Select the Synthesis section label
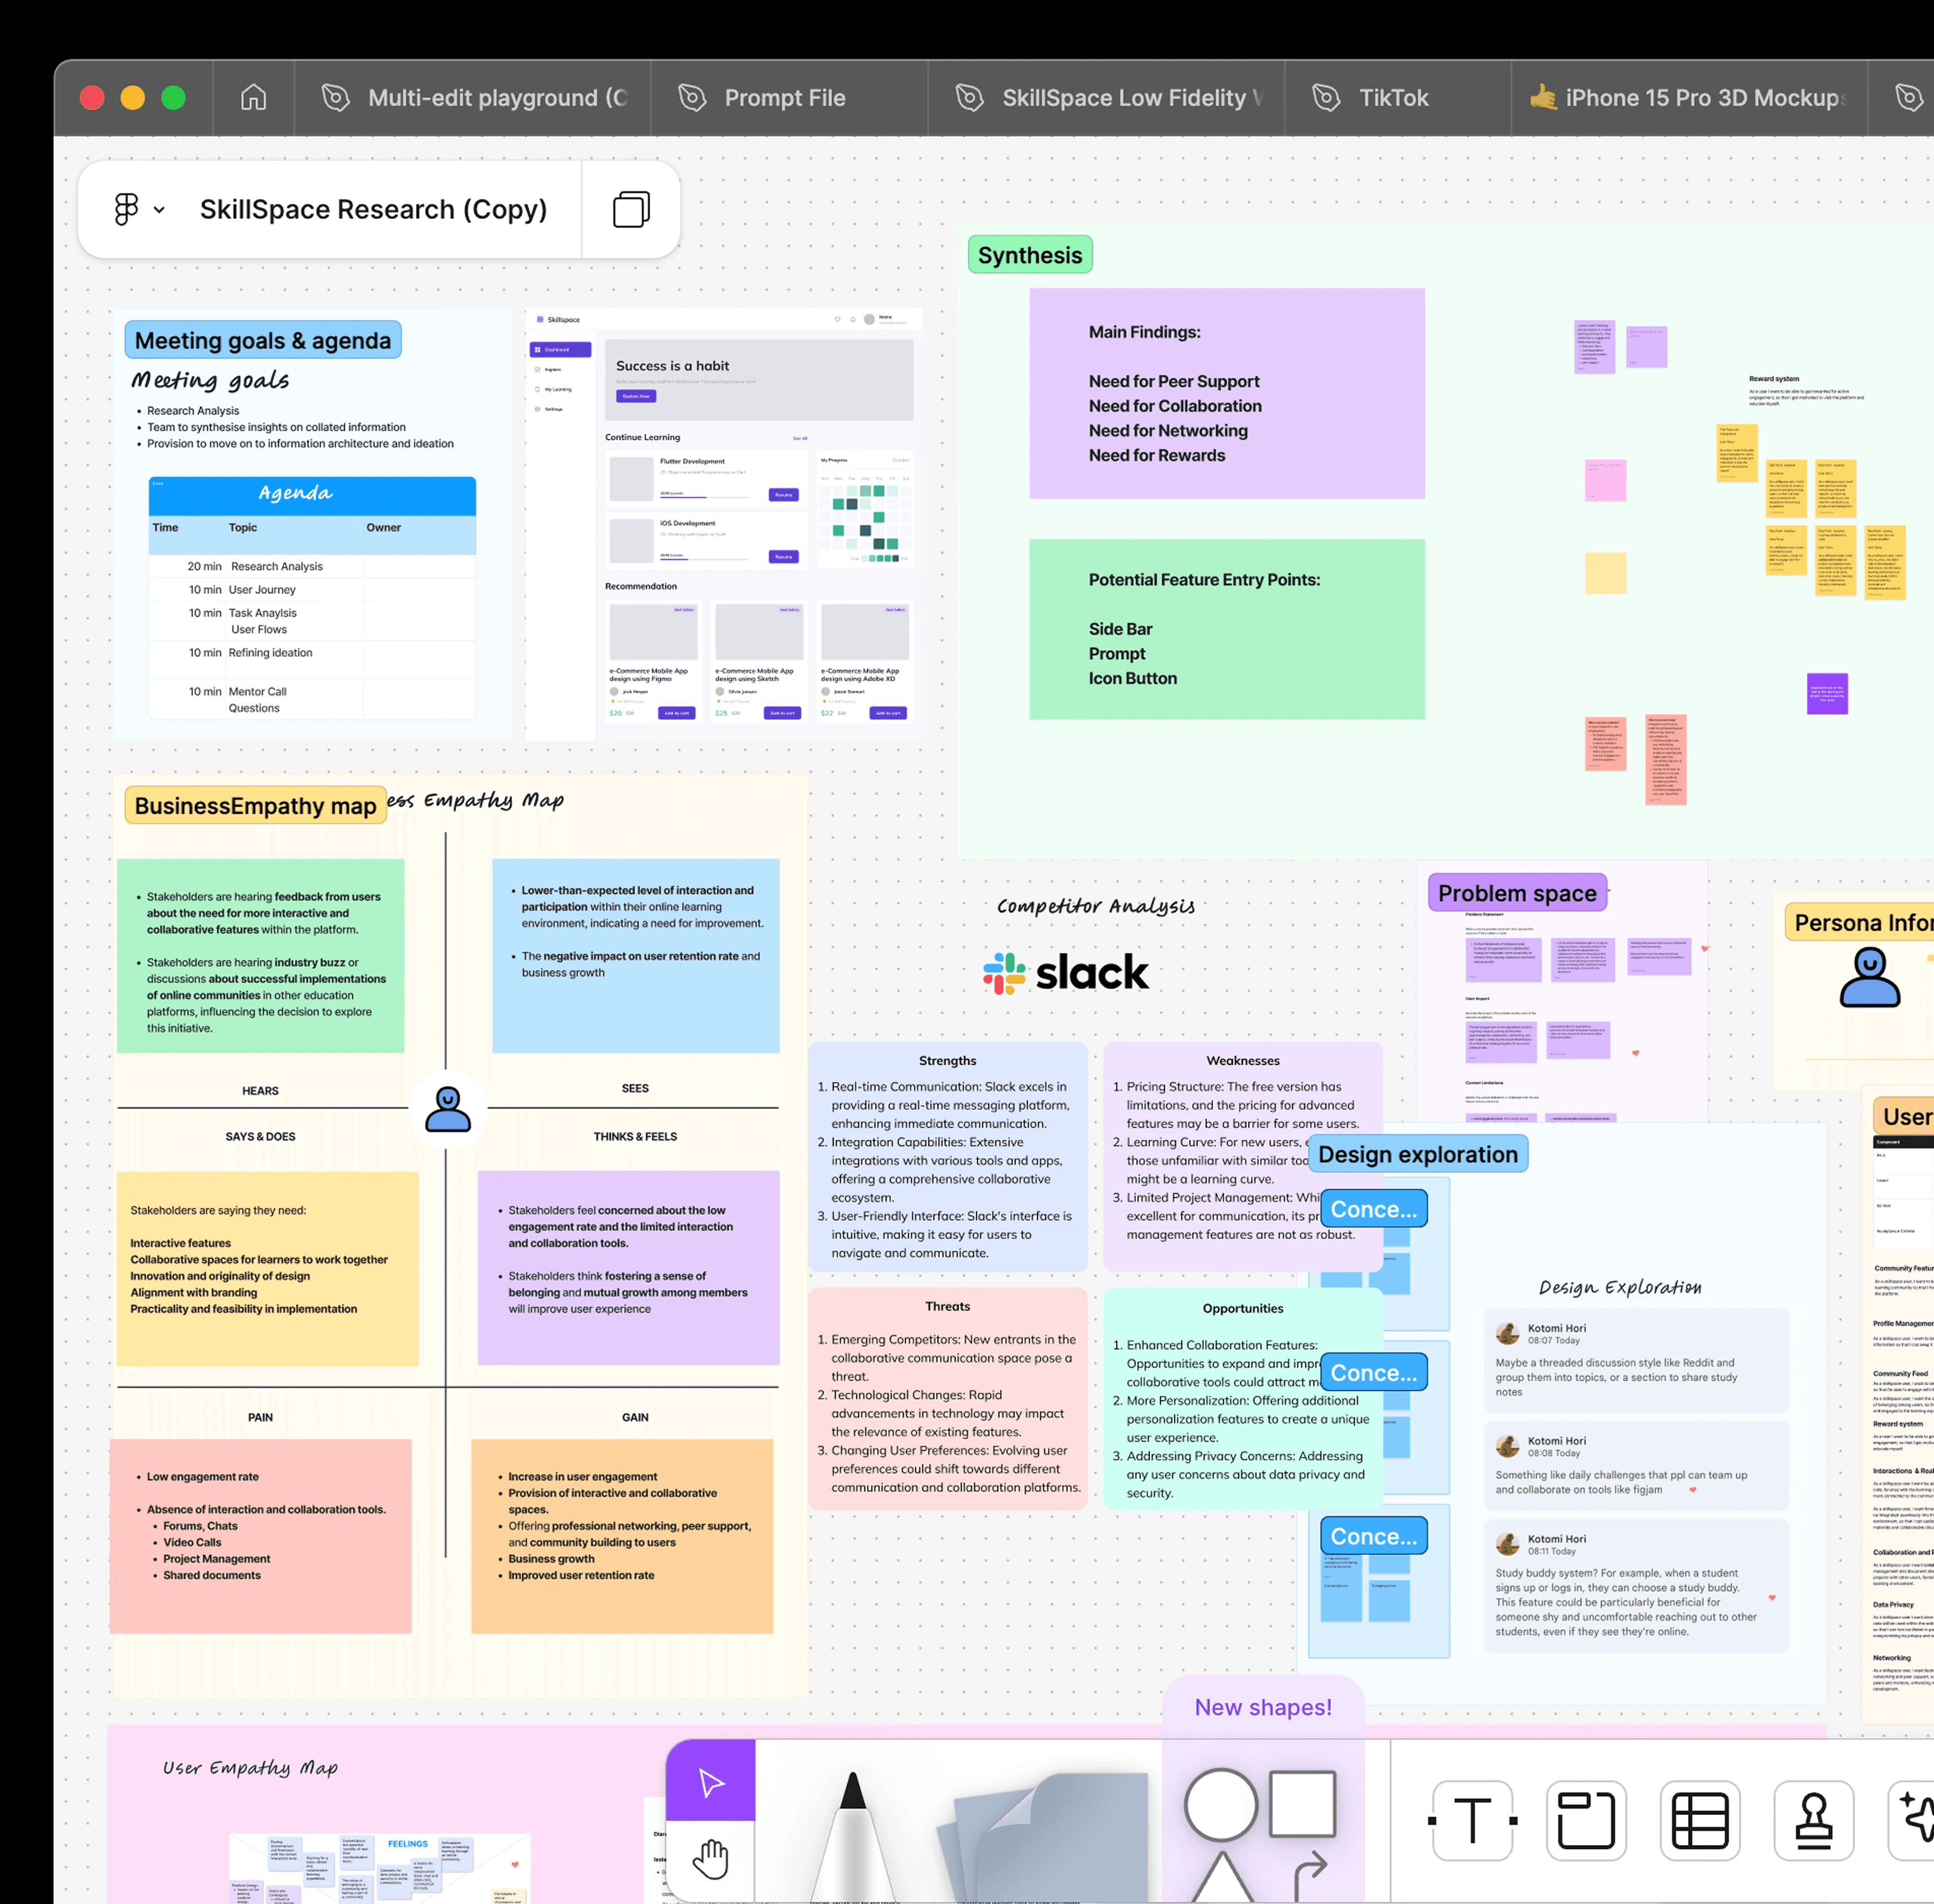The height and width of the screenshot is (1904, 1934). point(1029,255)
